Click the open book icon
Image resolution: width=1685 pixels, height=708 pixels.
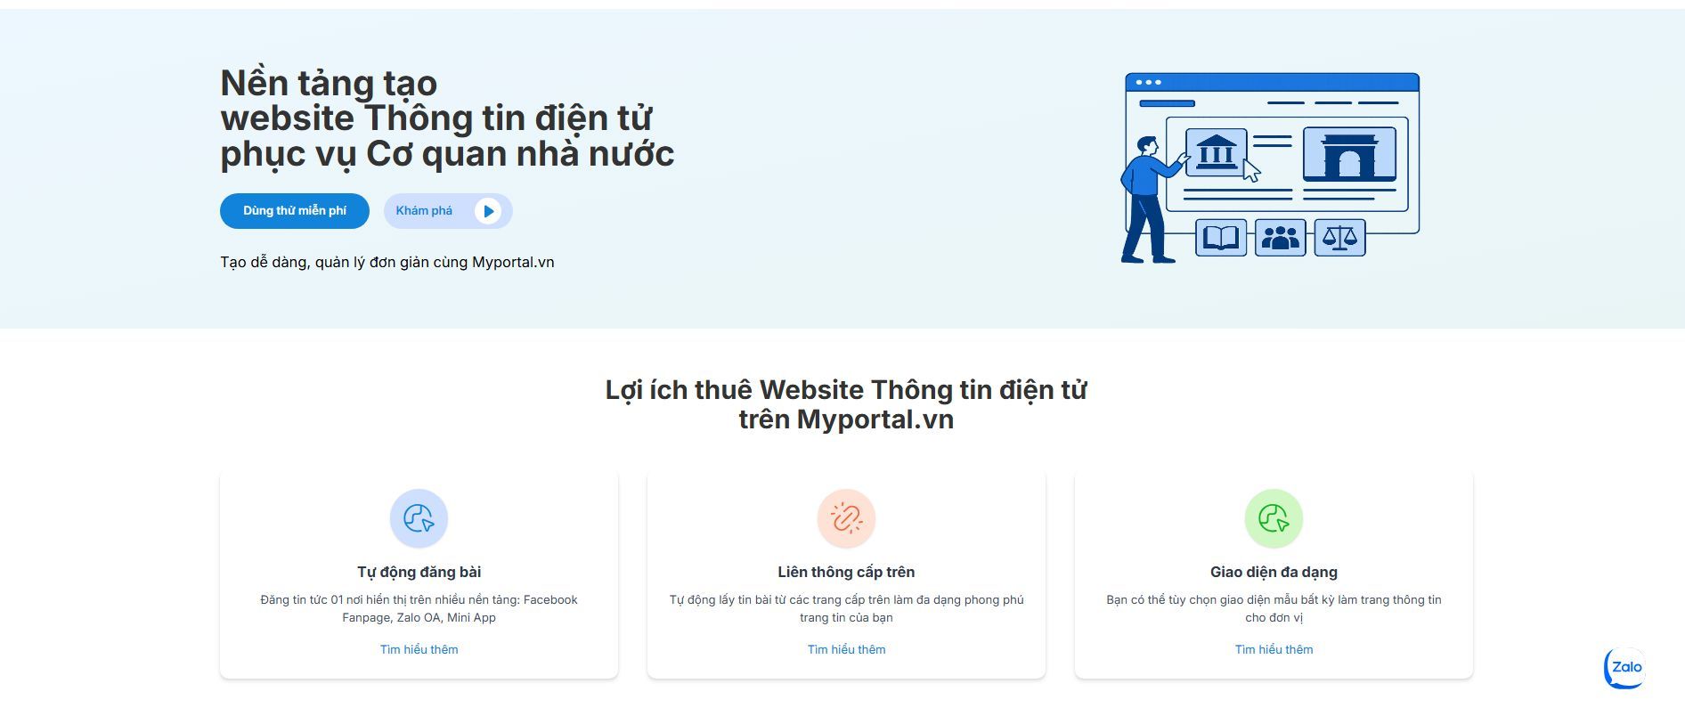coord(1220,238)
